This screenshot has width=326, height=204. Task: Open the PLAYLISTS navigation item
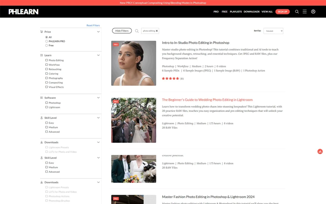click(236, 12)
